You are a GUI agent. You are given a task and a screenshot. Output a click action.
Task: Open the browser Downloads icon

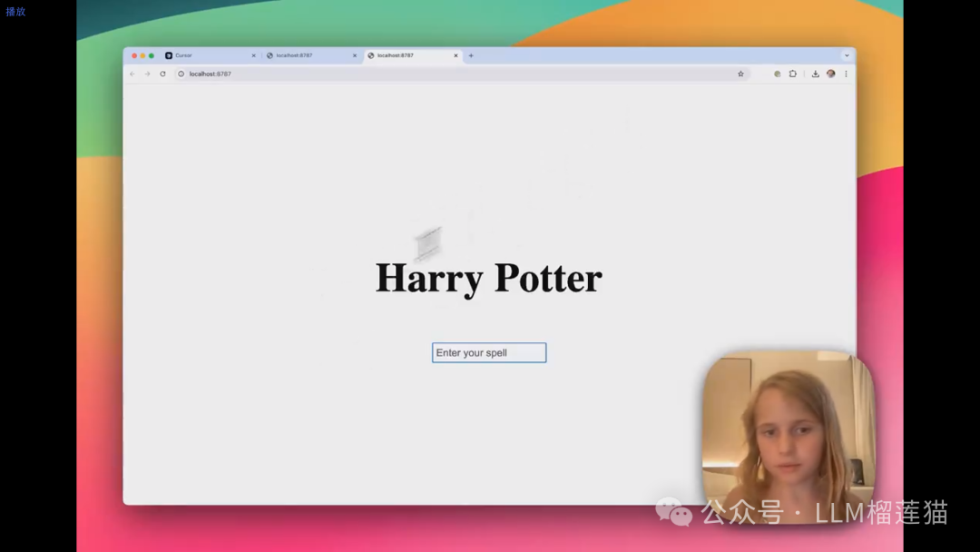click(815, 74)
